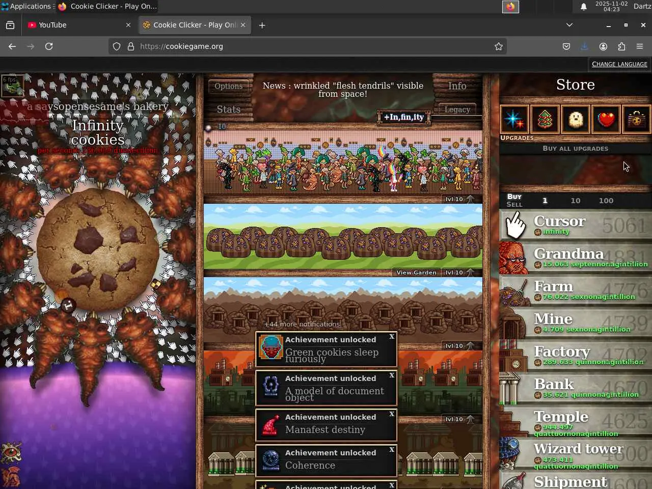Level up the mine row lvl 10

coord(459,346)
